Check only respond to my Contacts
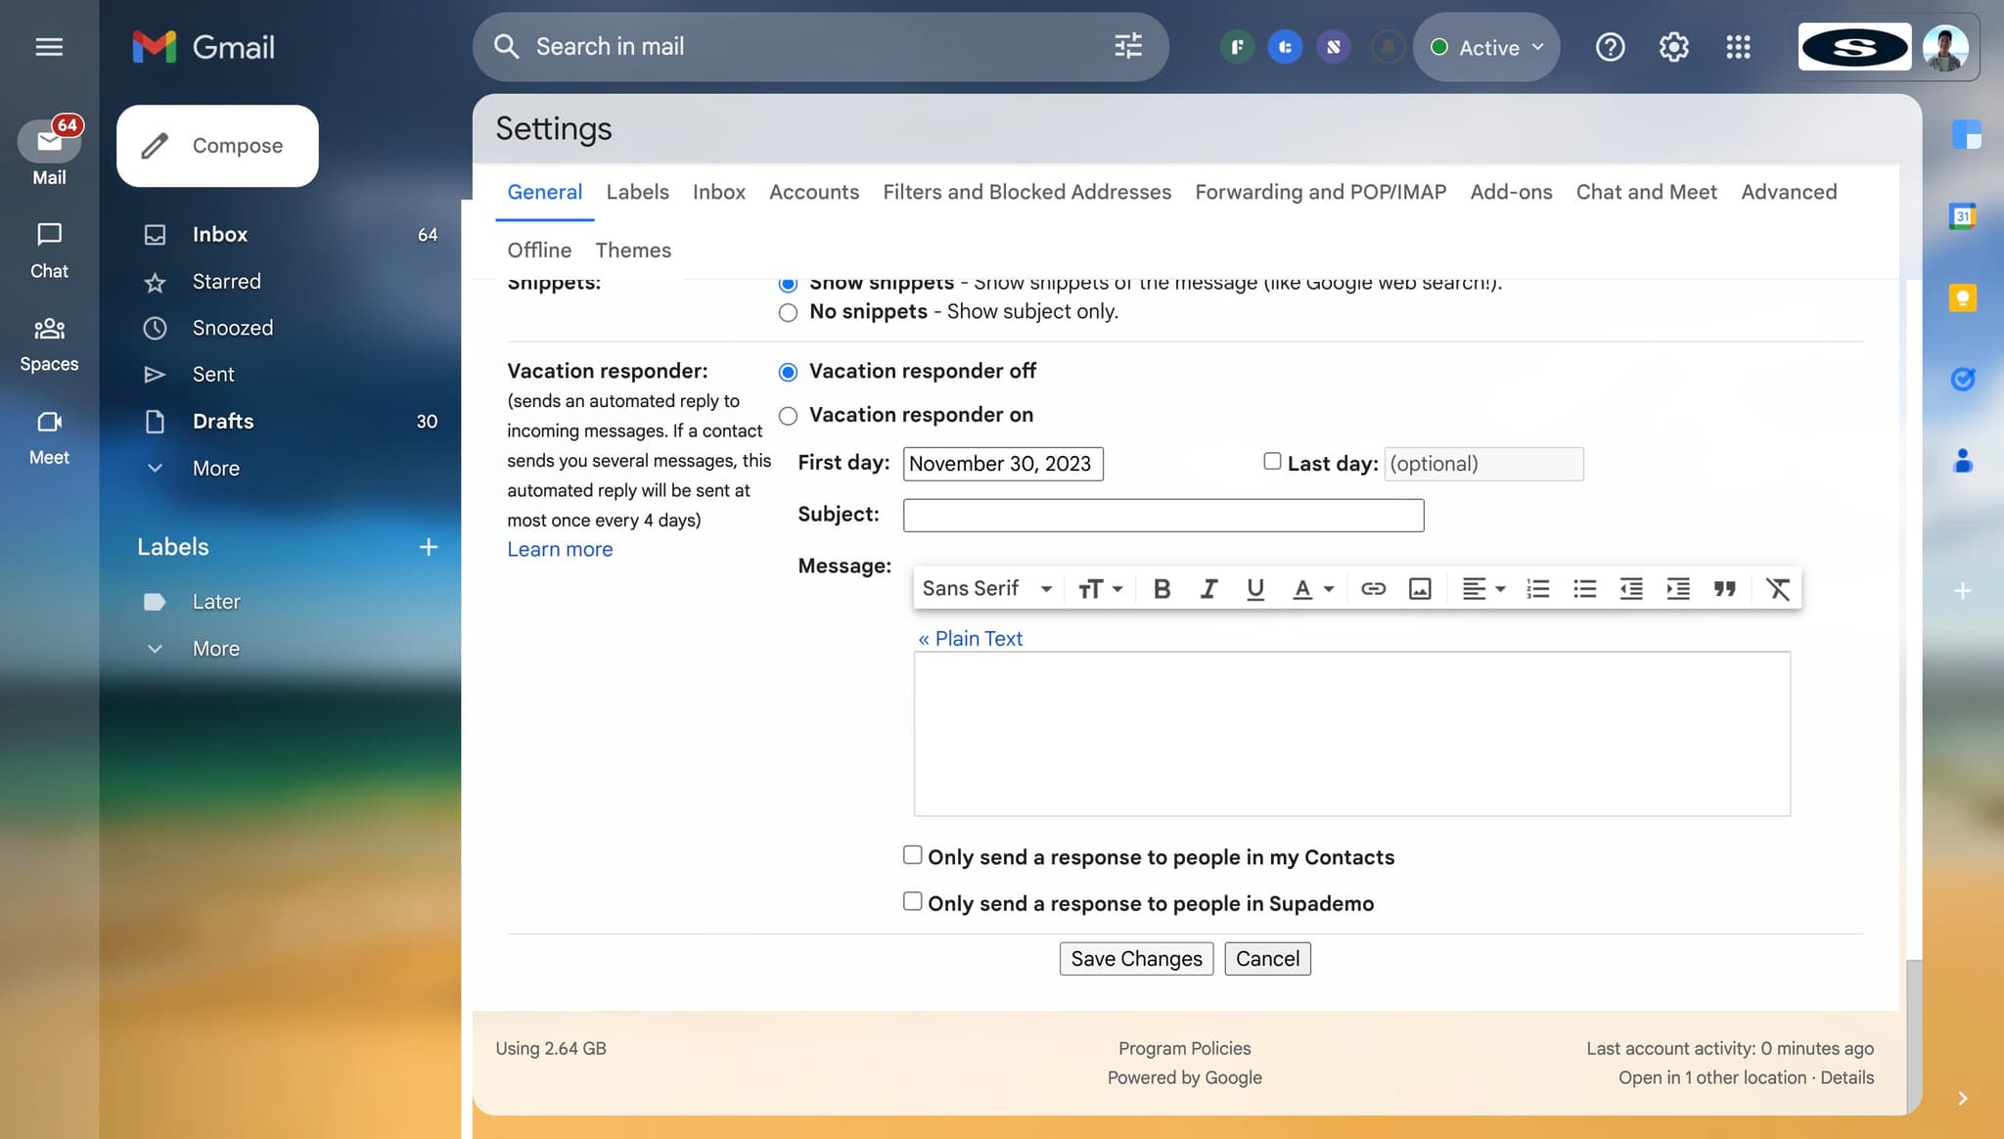 click(x=912, y=855)
